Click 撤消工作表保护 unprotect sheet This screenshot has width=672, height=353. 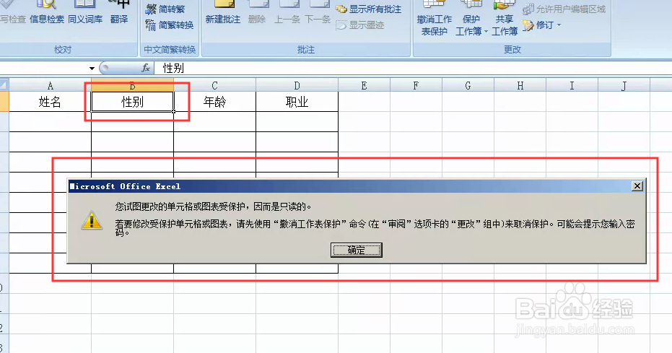[x=434, y=18]
